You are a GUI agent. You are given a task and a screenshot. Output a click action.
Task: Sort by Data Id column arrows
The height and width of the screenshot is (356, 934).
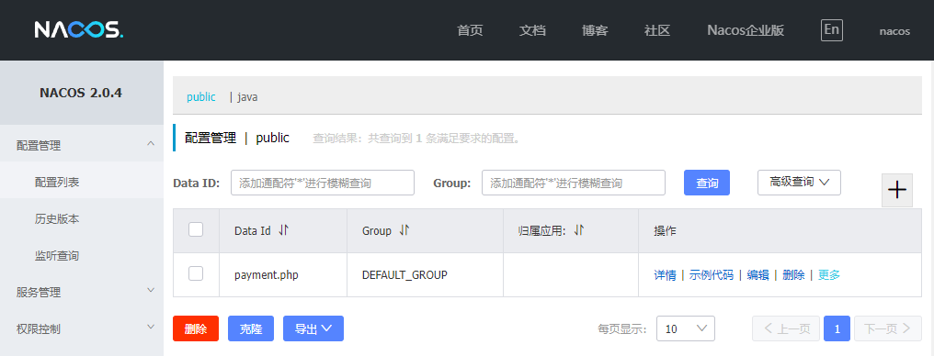click(x=283, y=230)
